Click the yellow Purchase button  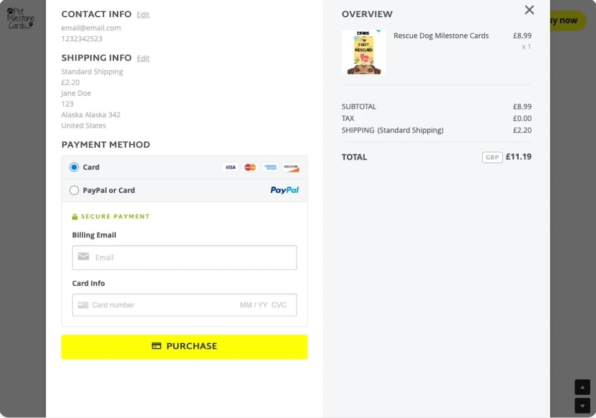(184, 346)
